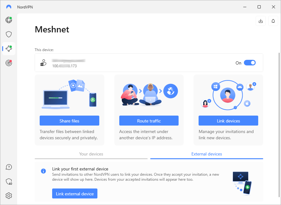Click this device's Windows user icon
Screen dimensions: 281x205
click(x=43, y=63)
